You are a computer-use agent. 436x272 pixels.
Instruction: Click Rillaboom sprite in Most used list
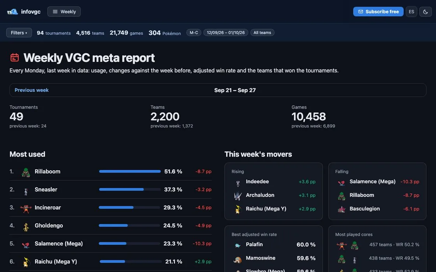click(x=26, y=172)
